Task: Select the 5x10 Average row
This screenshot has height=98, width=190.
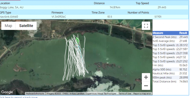Action: tap(170, 41)
